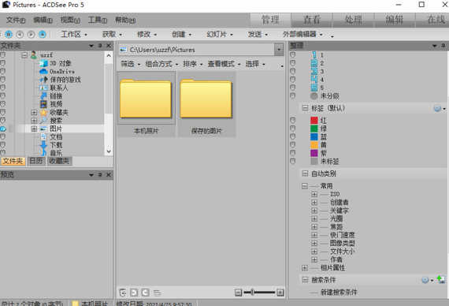This screenshot has width=449, height=306.
Task: Open the 排序 dropdown
Action: [x=193, y=64]
